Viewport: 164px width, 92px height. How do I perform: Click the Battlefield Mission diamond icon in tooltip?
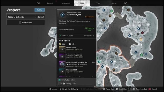tap(62, 15)
